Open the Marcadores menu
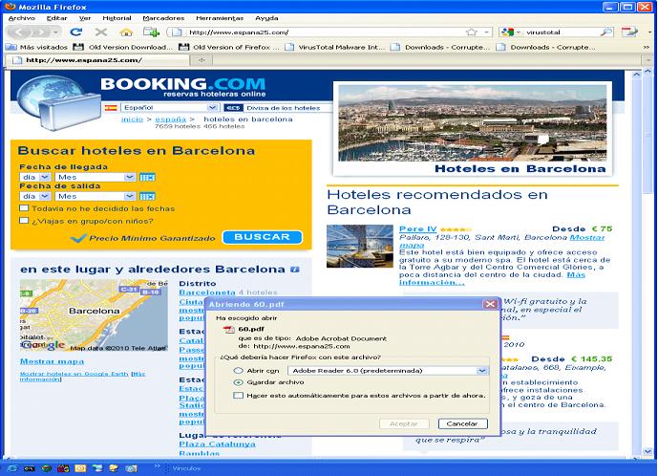The image size is (658, 476). pyautogui.click(x=163, y=18)
